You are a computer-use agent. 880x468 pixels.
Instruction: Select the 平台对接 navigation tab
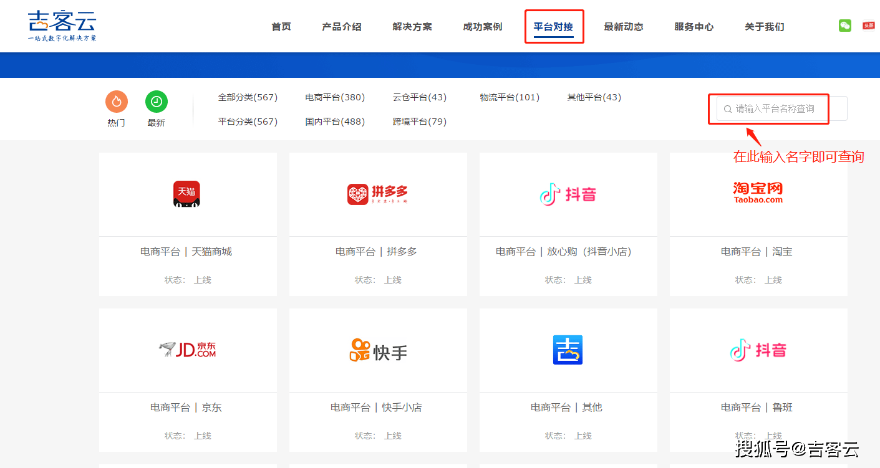click(x=553, y=27)
